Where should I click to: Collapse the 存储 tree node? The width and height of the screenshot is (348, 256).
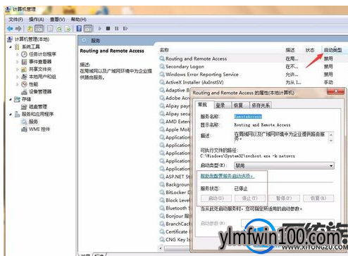coord(11,99)
